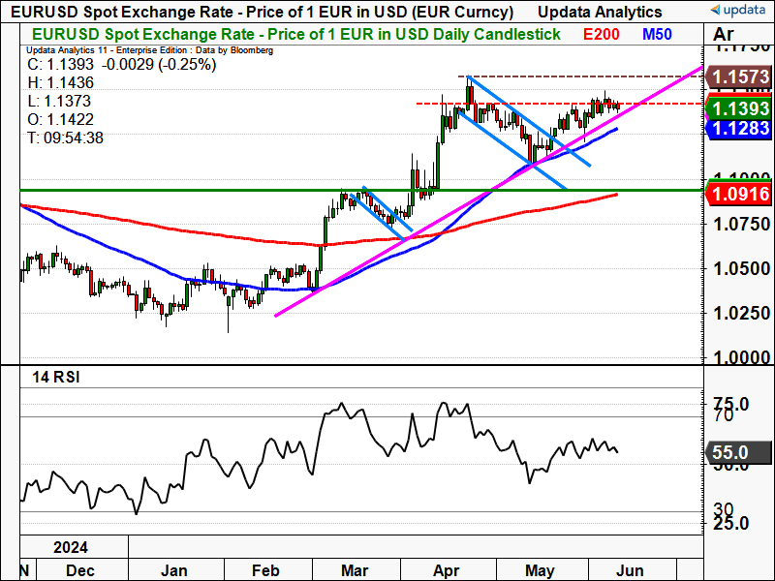Click the Feb month label on time axis
The height and width of the screenshot is (581, 775).
tap(265, 570)
